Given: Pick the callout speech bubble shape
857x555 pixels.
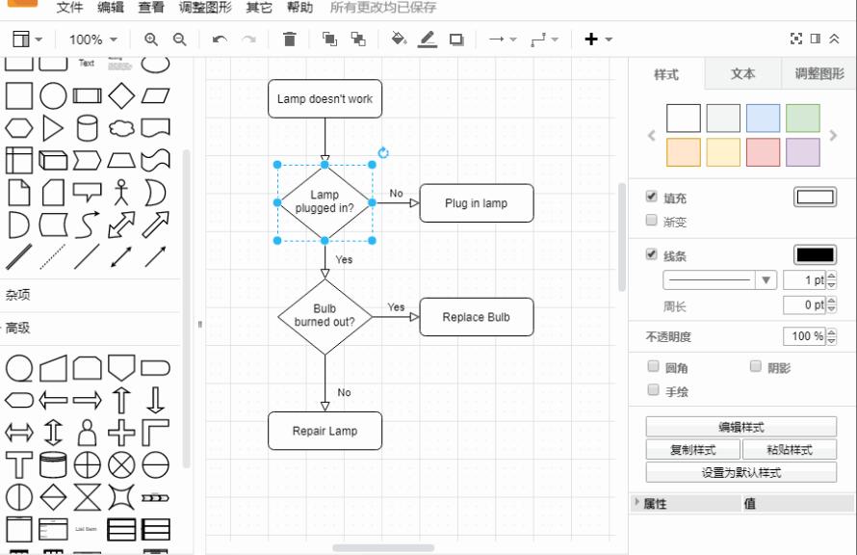Looking at the screenshot, I should point(88,193).
